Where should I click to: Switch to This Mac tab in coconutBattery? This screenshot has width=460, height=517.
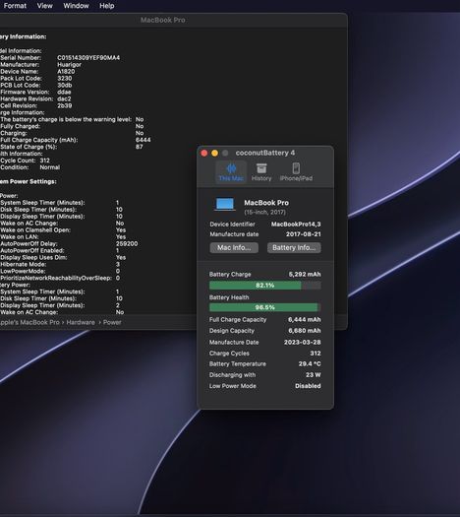click(231, 172)
